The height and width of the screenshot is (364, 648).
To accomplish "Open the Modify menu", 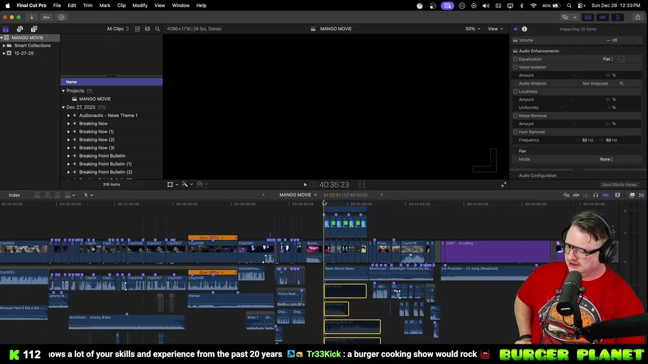I will (x=140, y=6).
